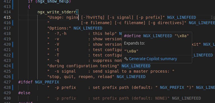Click the #ifdef preprocessor directive
The width and height of the screenshot is (215, 103).
coord(25,82)
